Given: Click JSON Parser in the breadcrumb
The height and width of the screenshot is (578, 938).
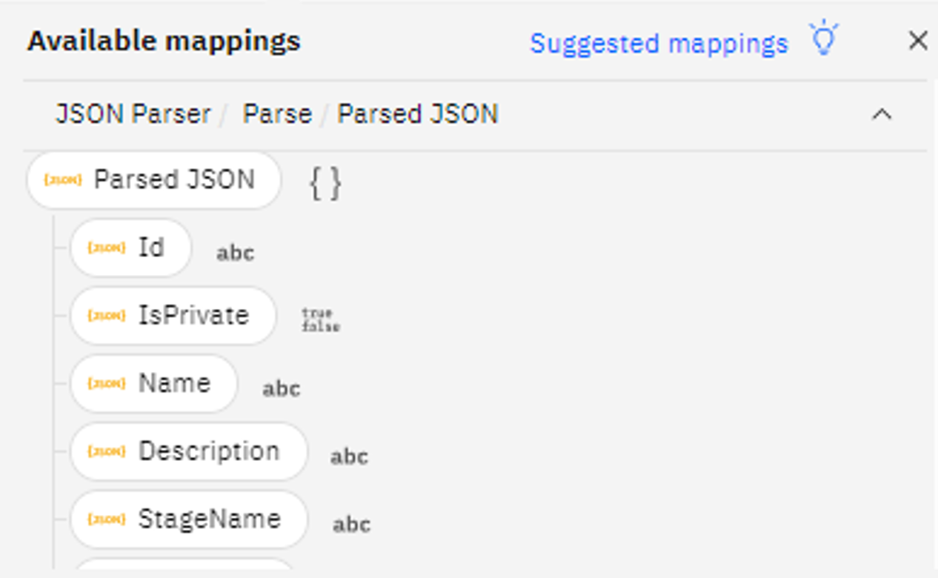Looking at the screenshot, I should click(x=133, y=114).
